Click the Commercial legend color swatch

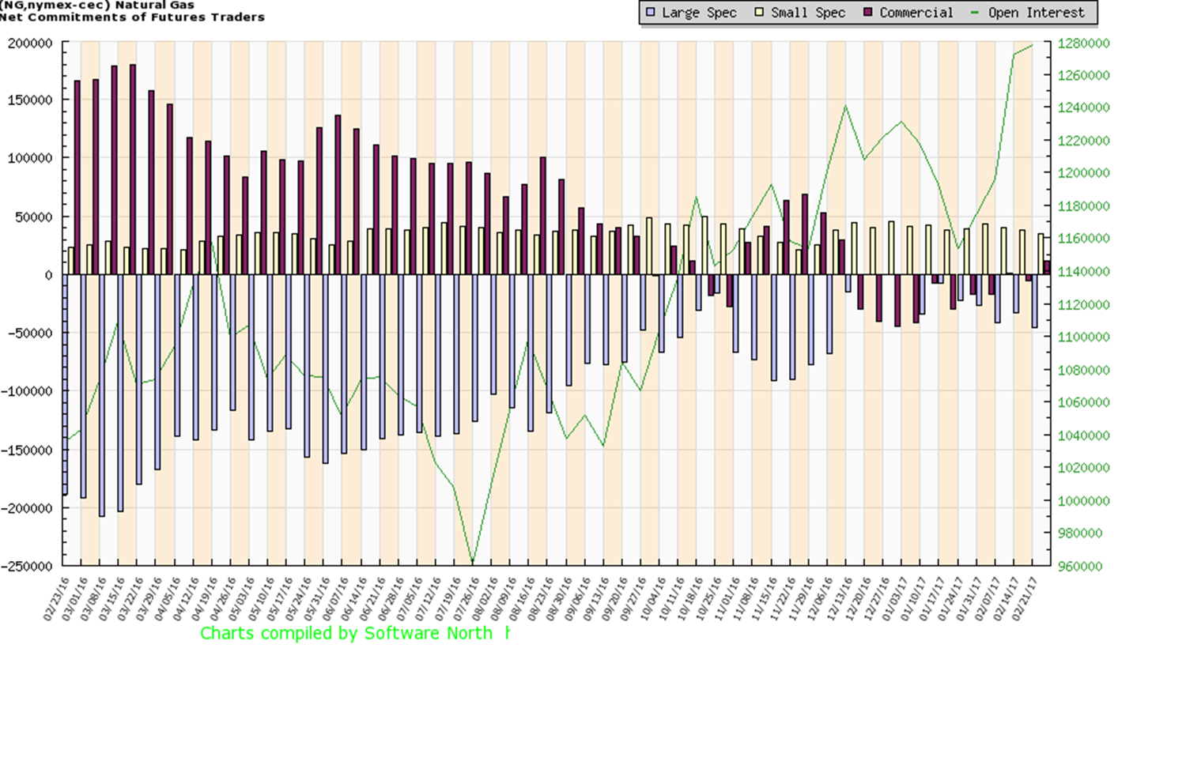(x=868, y=13)
